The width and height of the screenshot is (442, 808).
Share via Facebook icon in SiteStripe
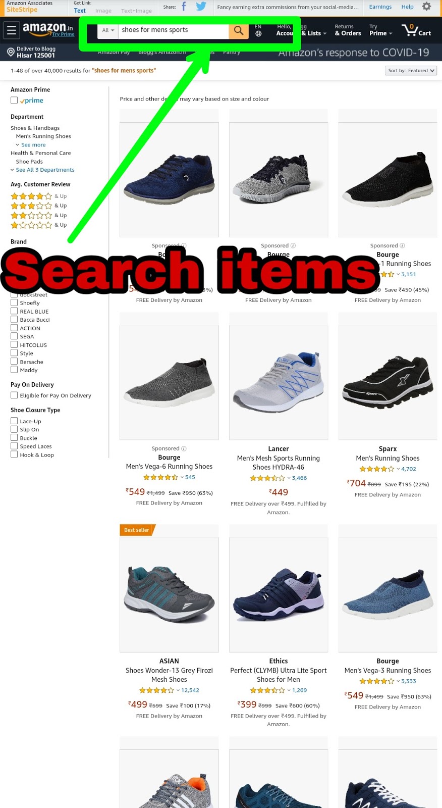pyautogui.click(x=184, y=7)
